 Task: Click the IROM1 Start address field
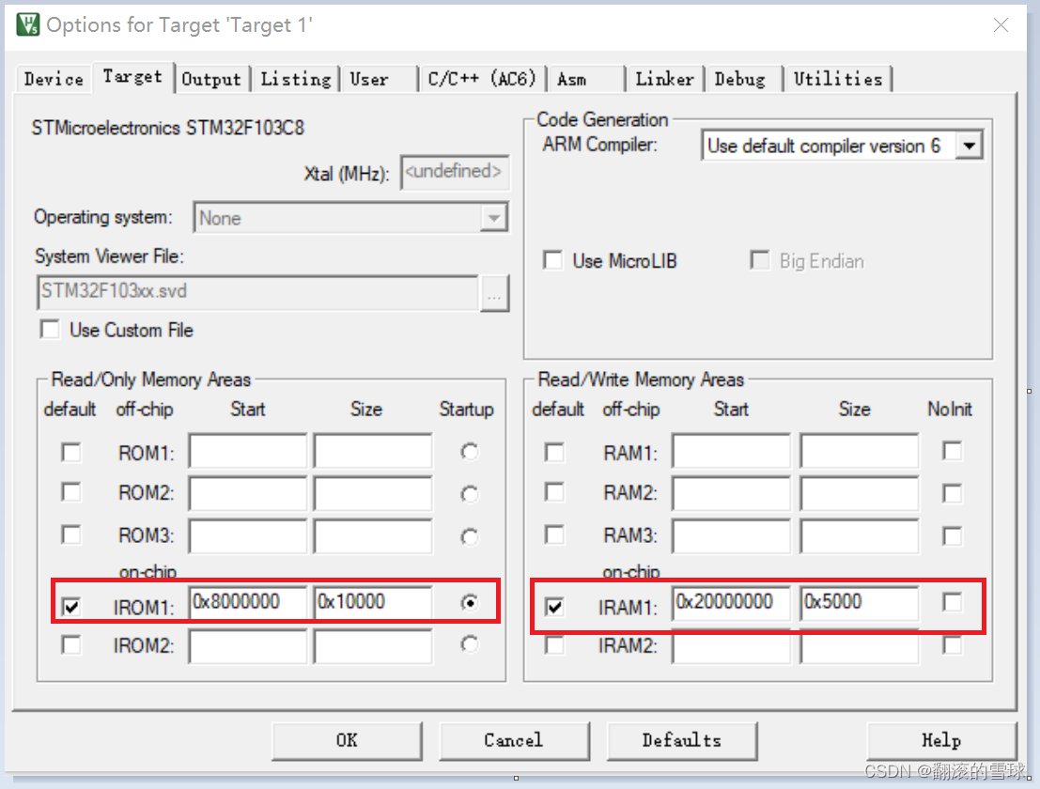247,602
